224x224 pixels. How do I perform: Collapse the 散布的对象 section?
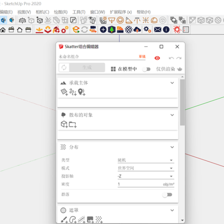(172, 115)
